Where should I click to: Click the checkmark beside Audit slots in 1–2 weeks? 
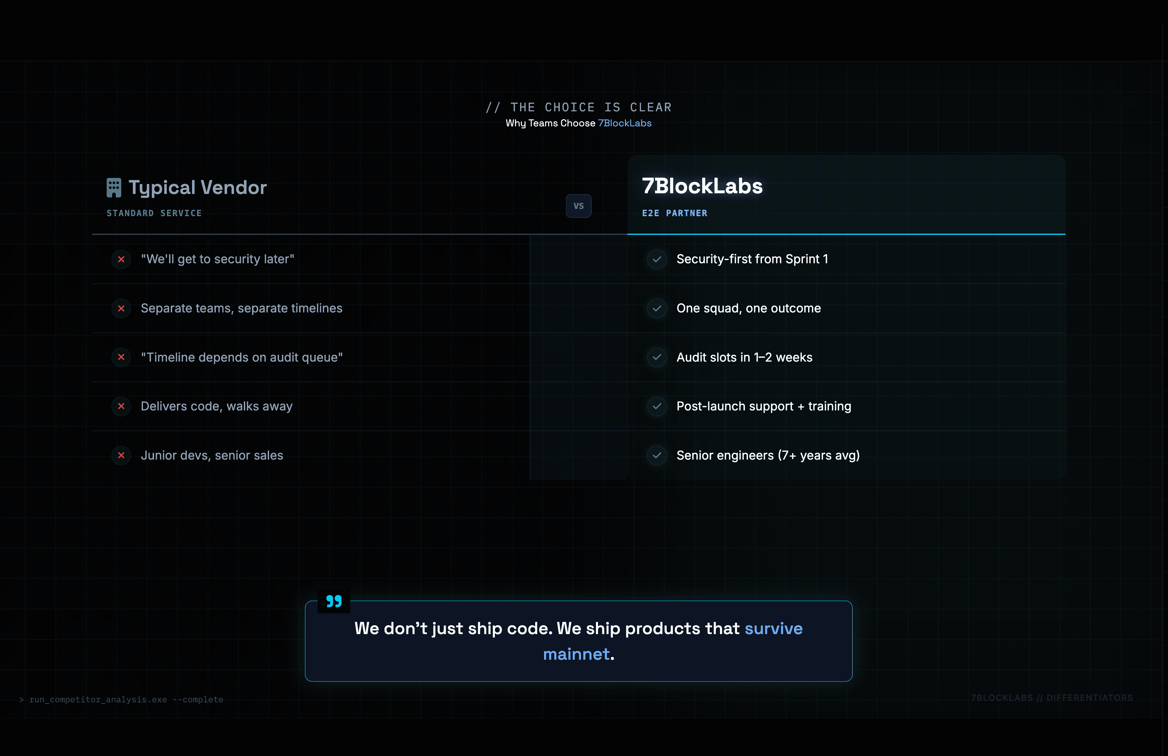point(657,357)
